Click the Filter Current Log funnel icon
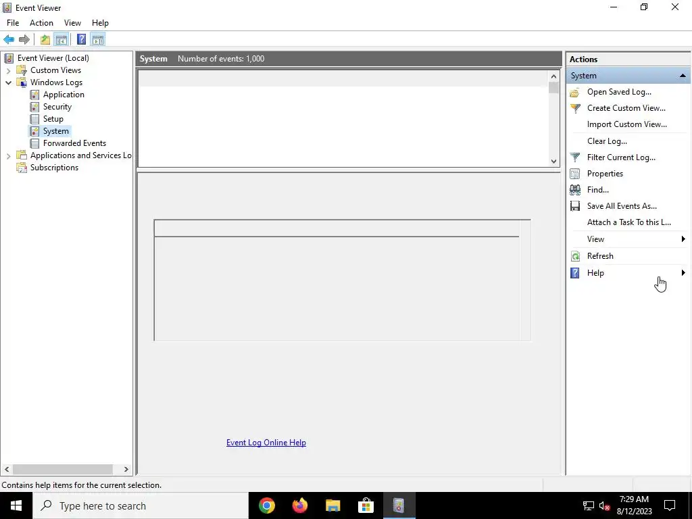This screenshot has height=519, width=692. (574, 157)
